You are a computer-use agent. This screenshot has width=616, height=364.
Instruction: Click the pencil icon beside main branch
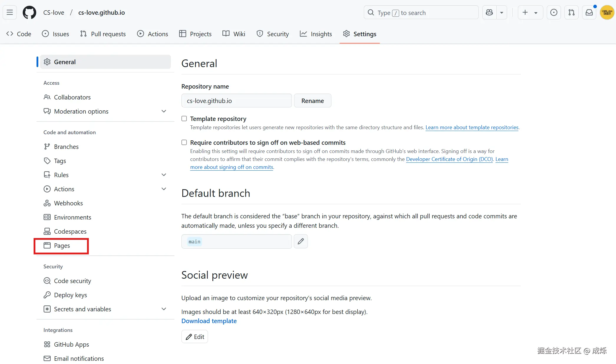(300, 241)
